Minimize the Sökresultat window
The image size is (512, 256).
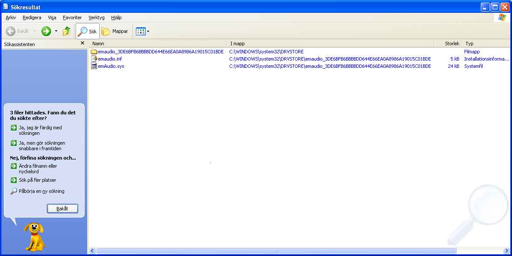coord(485,7)
